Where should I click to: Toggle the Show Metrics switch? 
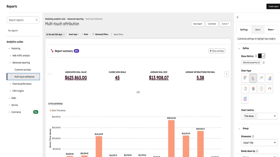point(261,56)
